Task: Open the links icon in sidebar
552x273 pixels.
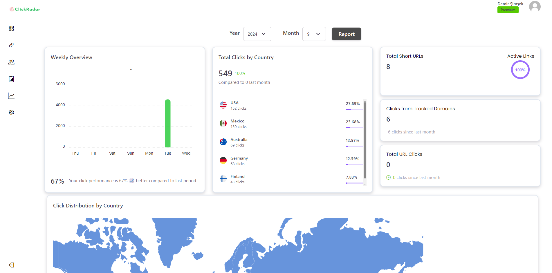Action: click(x=11, y=45)
